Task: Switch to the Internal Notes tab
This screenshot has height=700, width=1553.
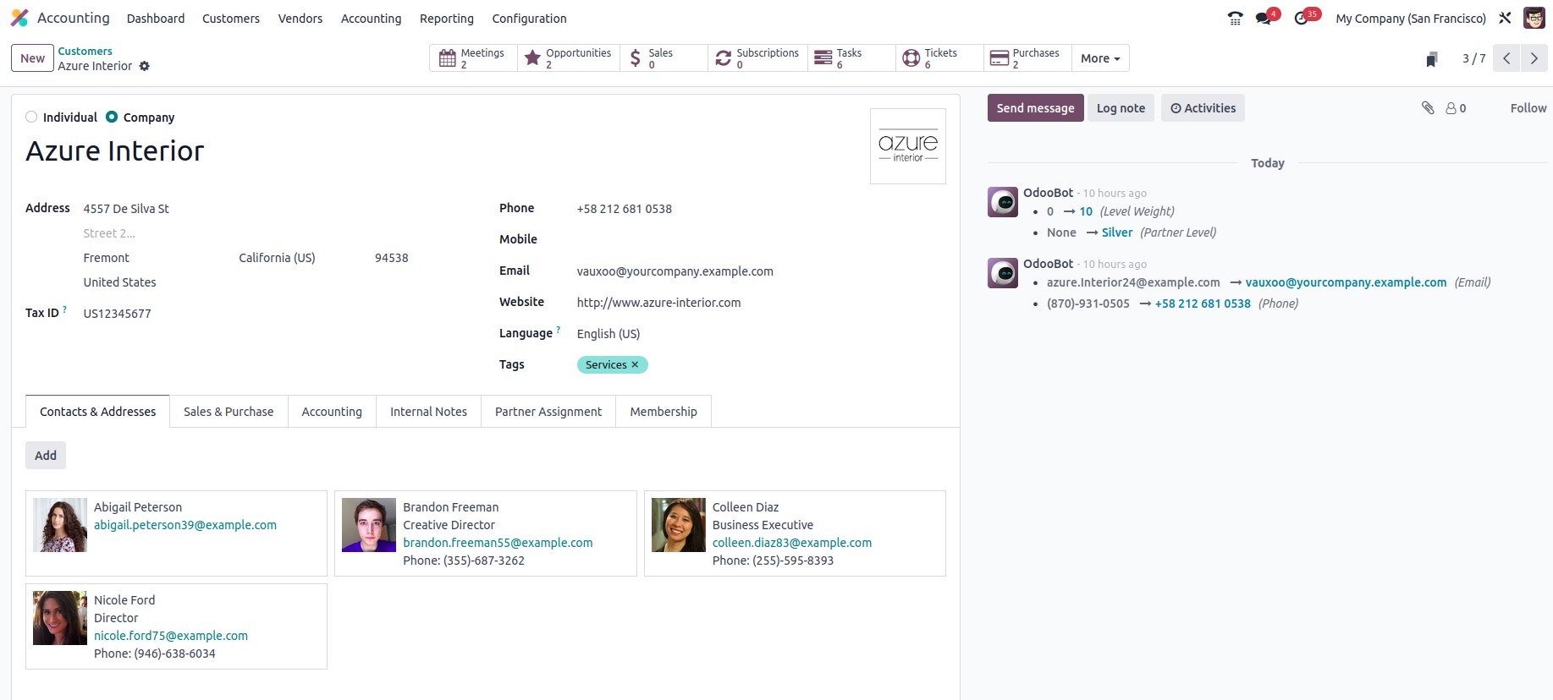Action: point(428,412)
